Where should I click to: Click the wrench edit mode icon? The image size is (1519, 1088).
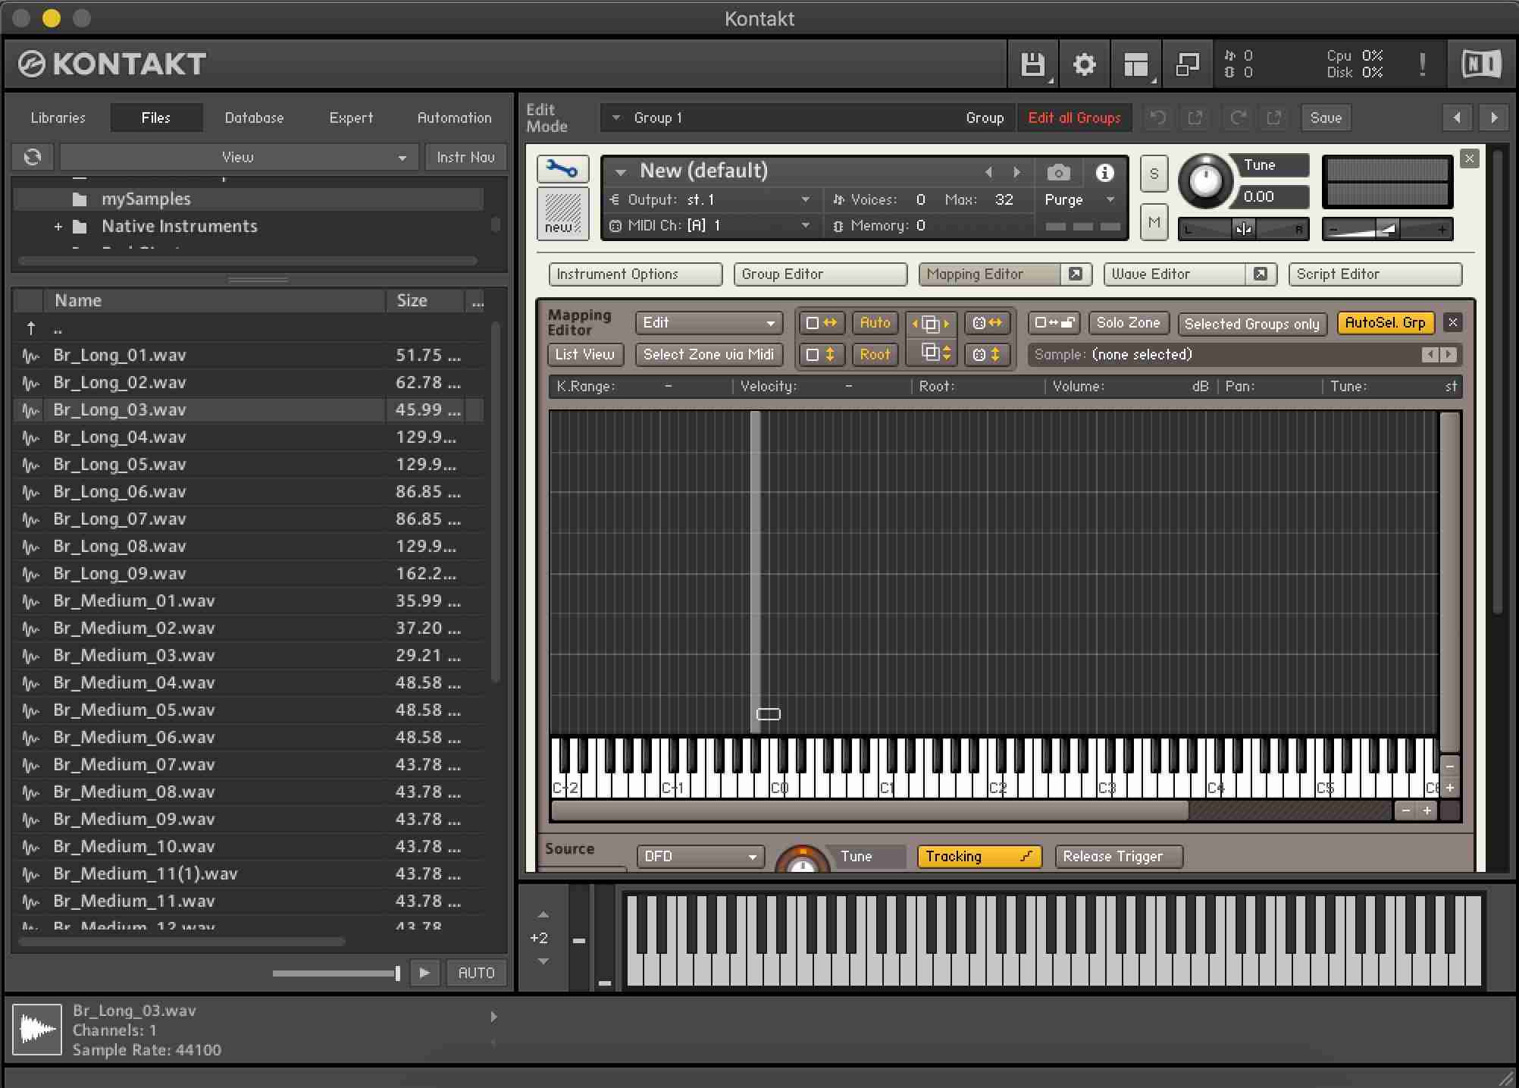(562, 168)
